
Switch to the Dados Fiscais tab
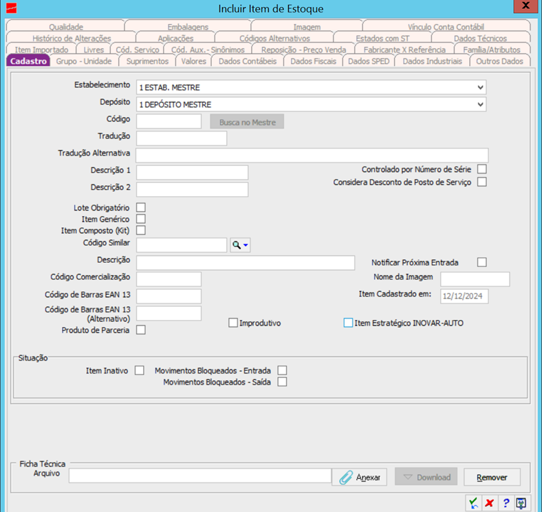tap(314, 61)
